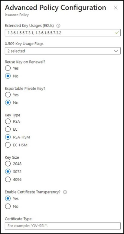This screenshot has width=124, height=234.
Task: Click the info icon beside Extended Key Usages
Action: coord(58,26)
